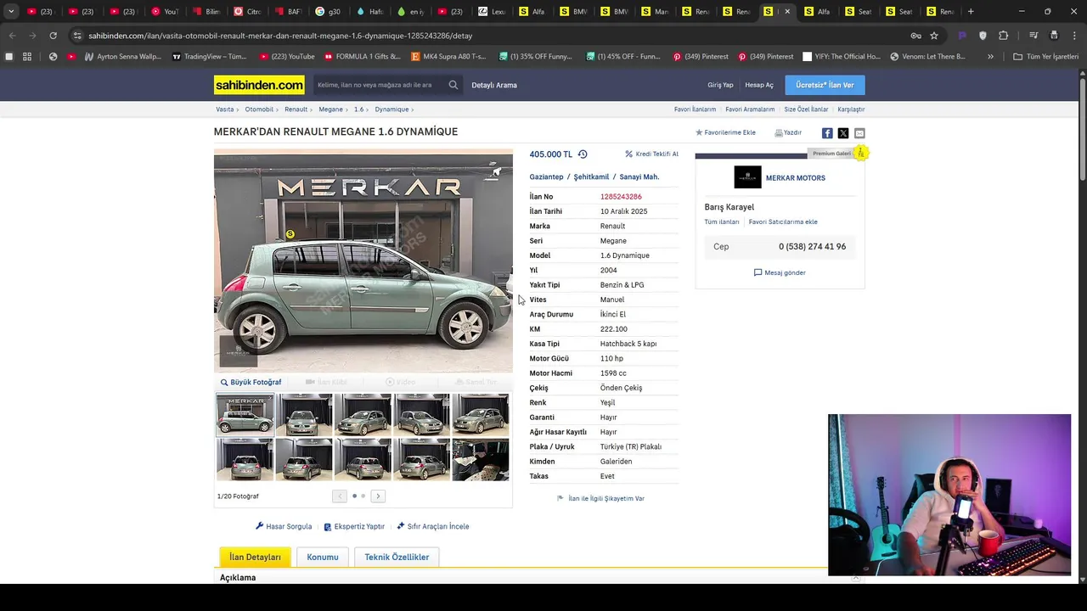Open Dynamique breadcrumb
The height and width of the screenshot is (611, 1087).
point(391,109)
